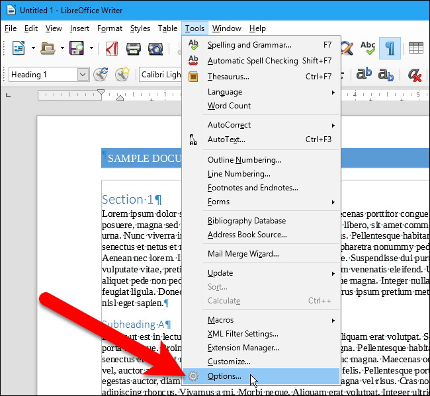Image resolution: width=430 pixels, height=396 pixels.
Task: Click the Print icon in toolbar
Action: 134,48
